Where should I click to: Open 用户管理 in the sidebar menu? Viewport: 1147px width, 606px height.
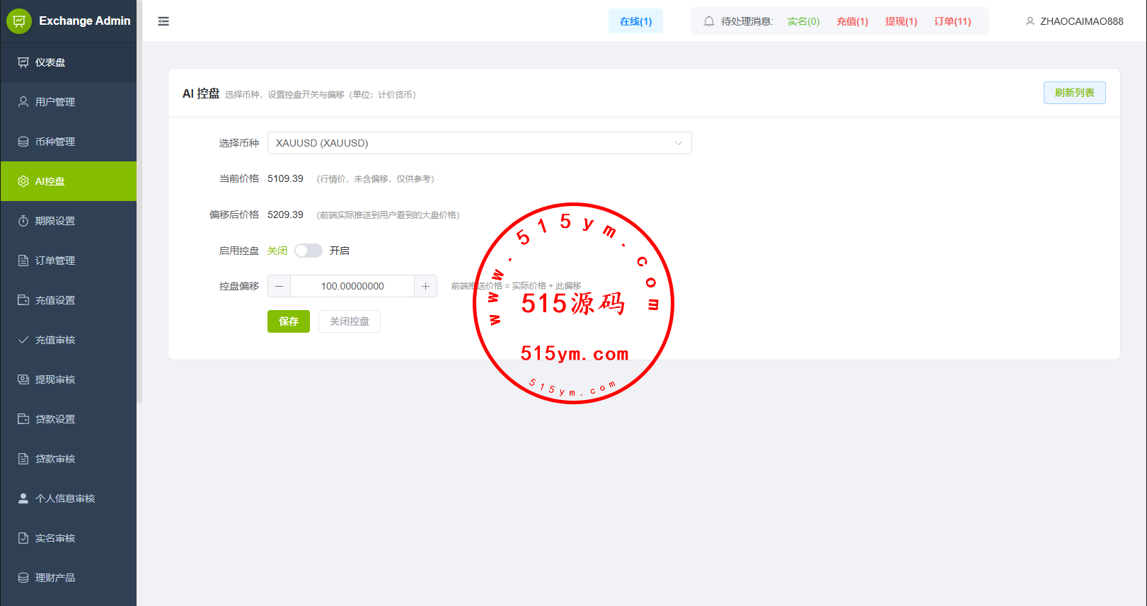(x=55, y=102)
